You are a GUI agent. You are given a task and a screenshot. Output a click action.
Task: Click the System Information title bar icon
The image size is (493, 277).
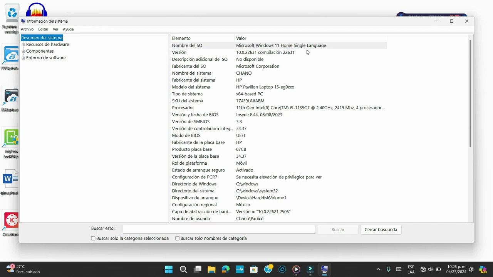(x=23, y=21)
